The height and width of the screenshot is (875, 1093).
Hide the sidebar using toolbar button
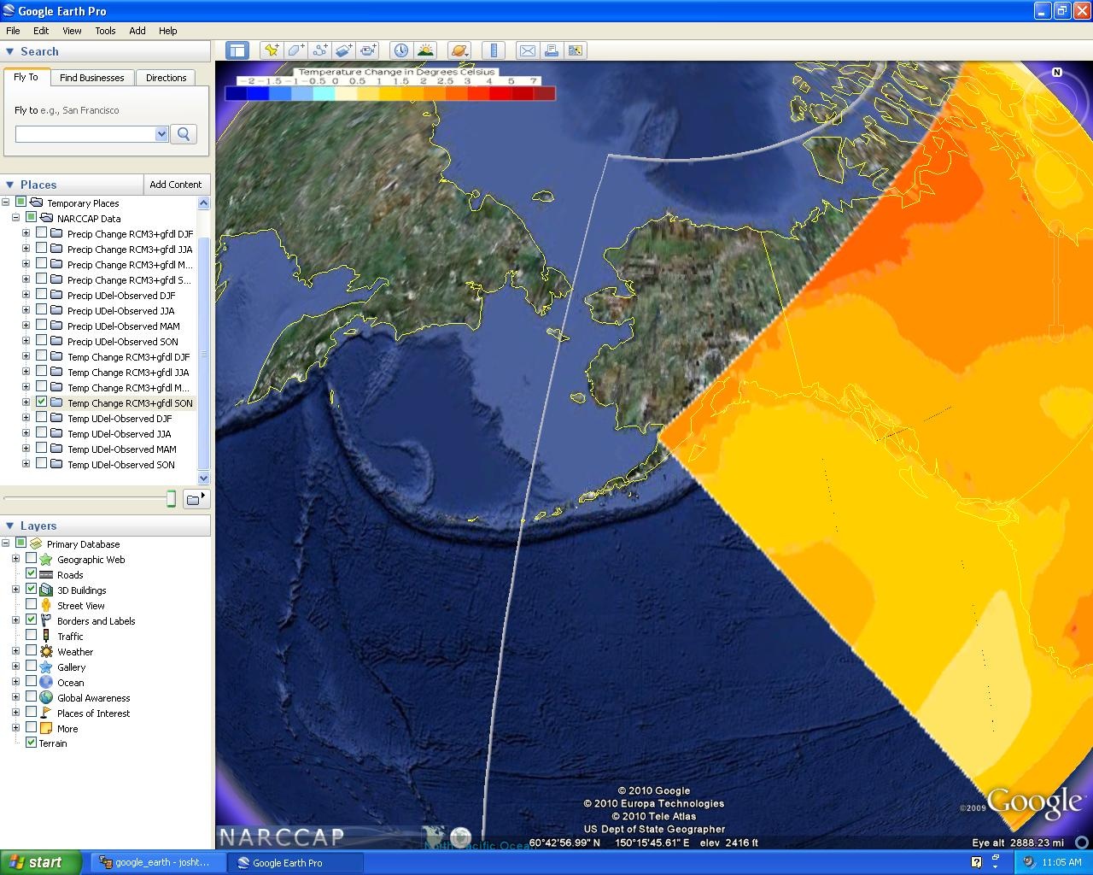click(x=237, y=50)
